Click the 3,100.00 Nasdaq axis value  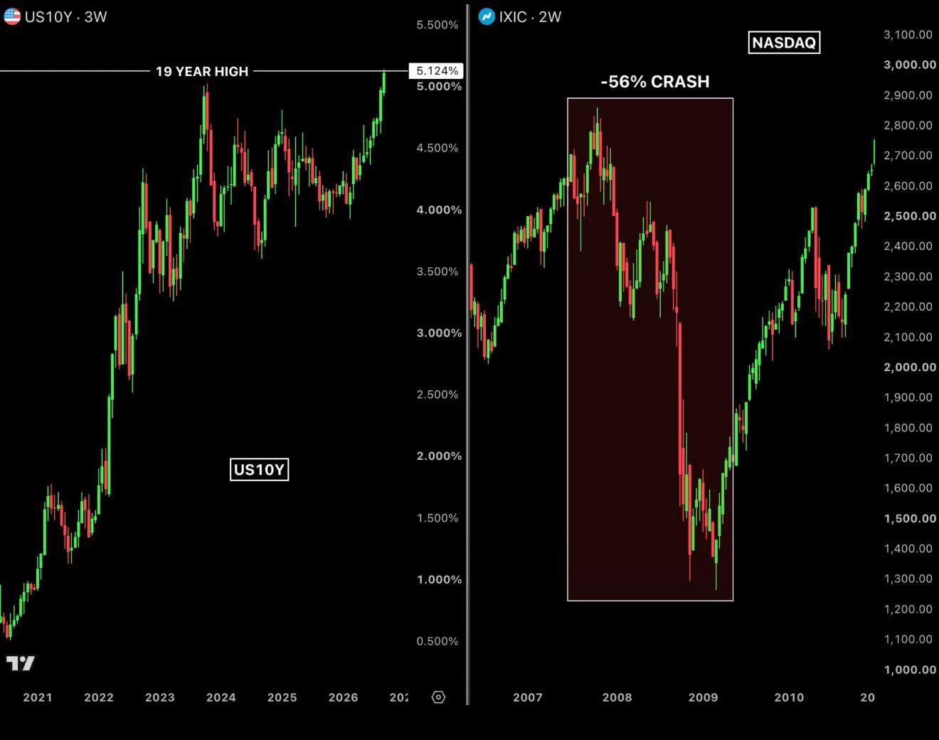[x=908, y=34]
